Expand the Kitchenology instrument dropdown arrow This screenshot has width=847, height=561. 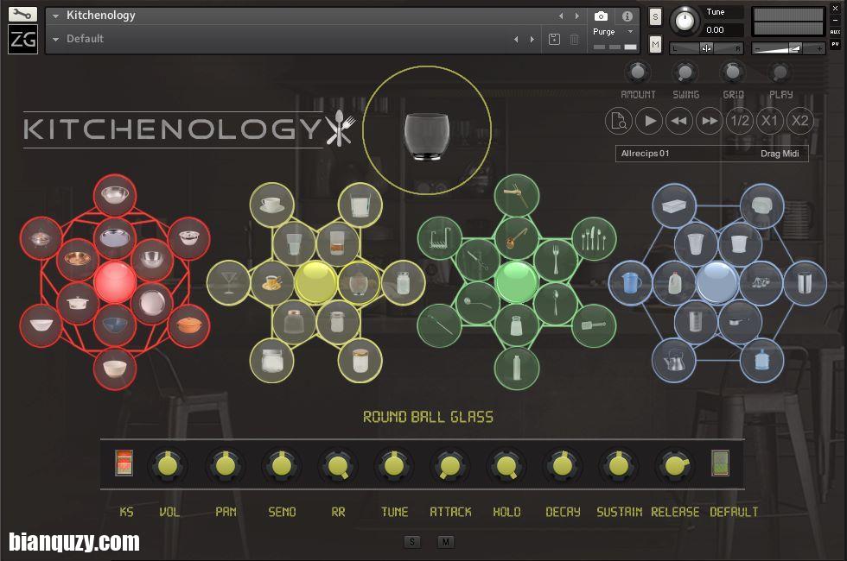click(x=55, y=16)
